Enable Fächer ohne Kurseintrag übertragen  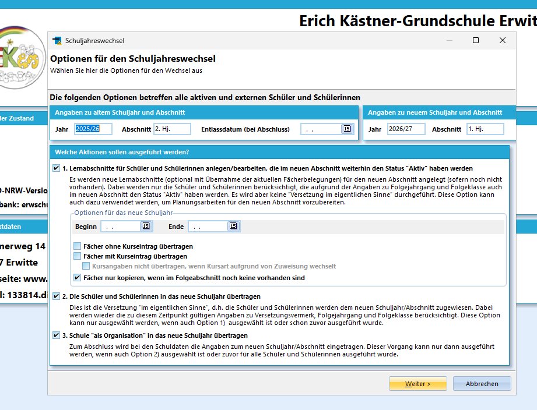point(78,246)
